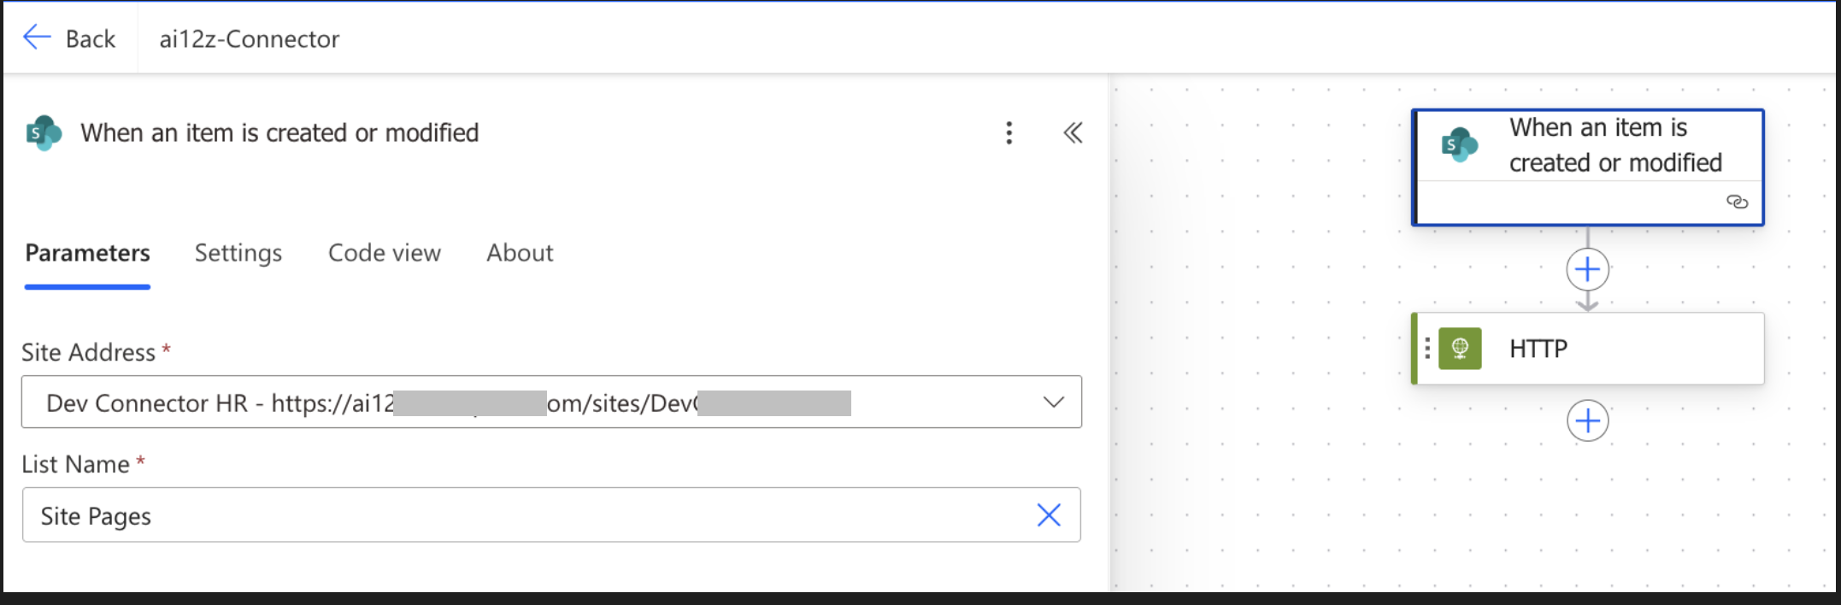Open the three-dot menu in the trigger panel header
Viewport: 1841px width, 605px height.
tap(1009, 133)
